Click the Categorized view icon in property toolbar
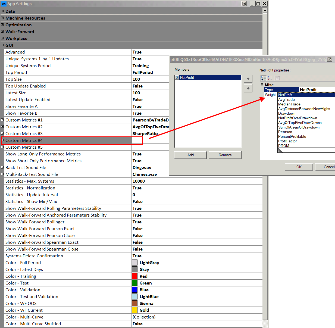This screenshot has width=335, height=328. [x=263, y=78]
